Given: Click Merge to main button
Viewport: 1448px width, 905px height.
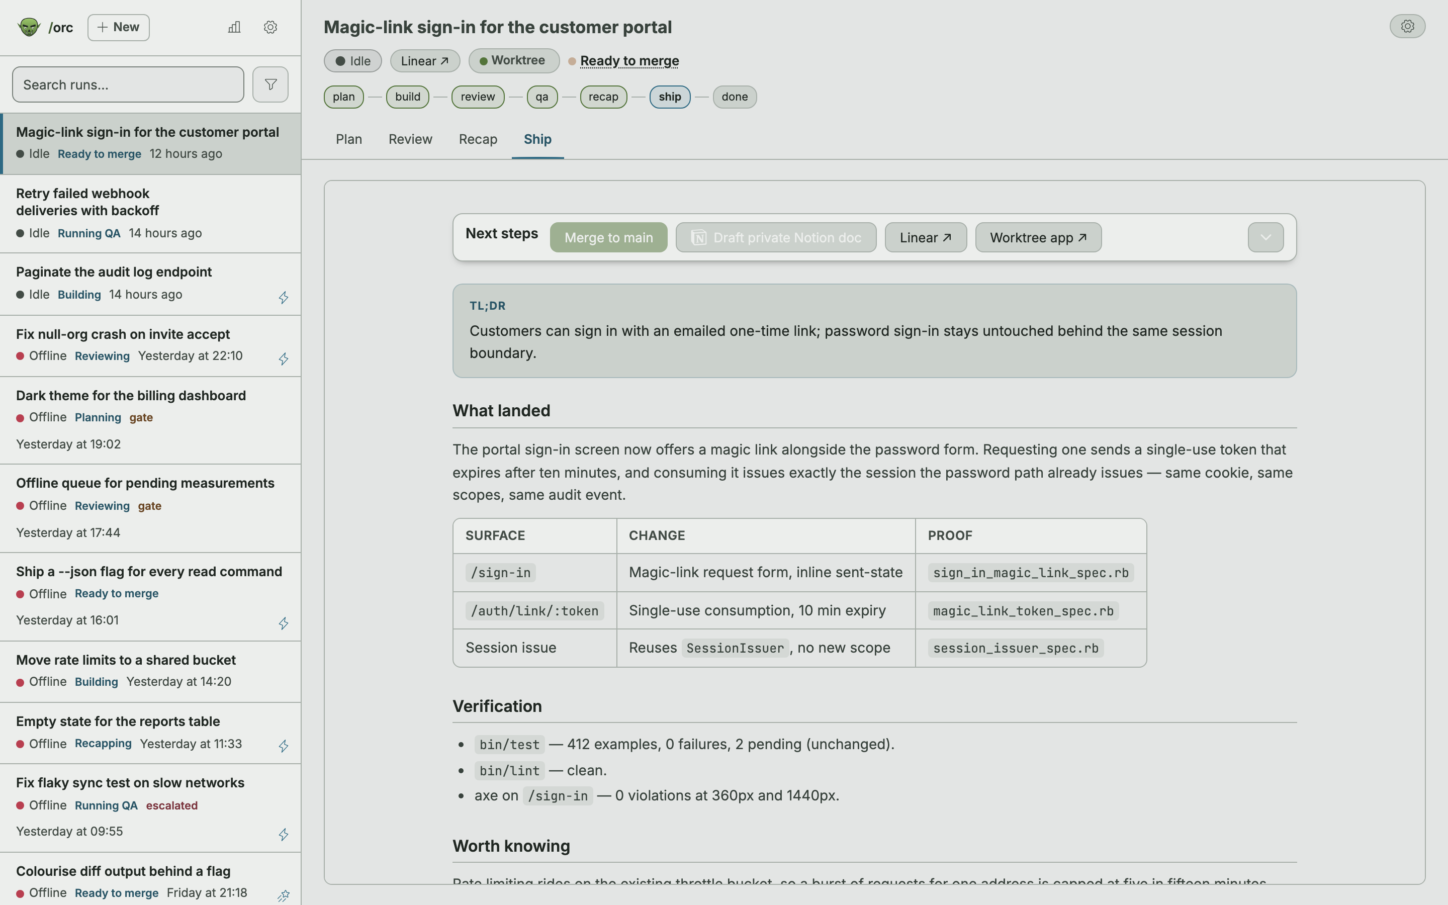Looking at the screenshot, I should point(608,238).
